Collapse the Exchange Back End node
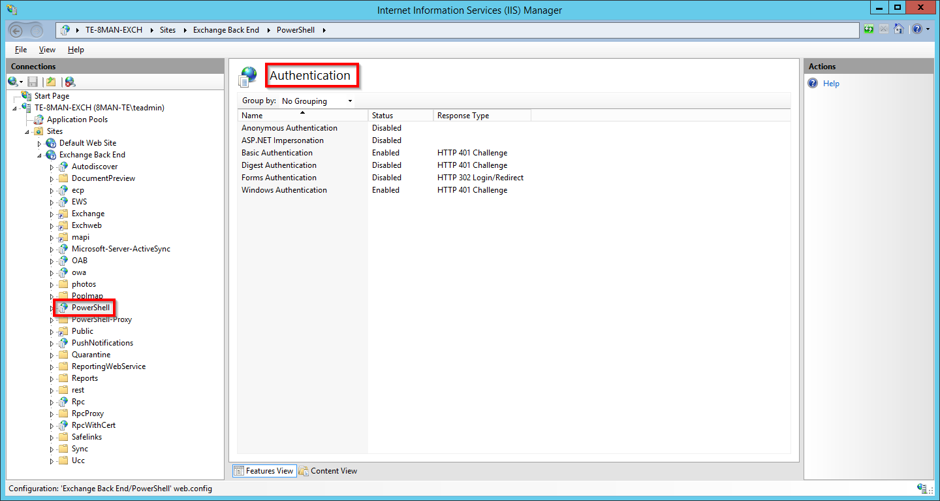This screenshot has width=940, height=501. point(39,155)
